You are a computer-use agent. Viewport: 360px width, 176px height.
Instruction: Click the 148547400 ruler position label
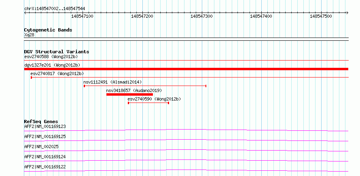click(261, 16)
